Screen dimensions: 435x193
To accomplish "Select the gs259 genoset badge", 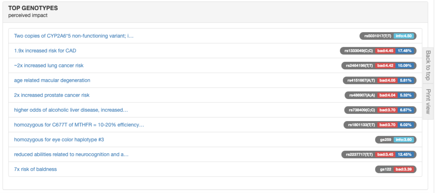I will (384, 140).
